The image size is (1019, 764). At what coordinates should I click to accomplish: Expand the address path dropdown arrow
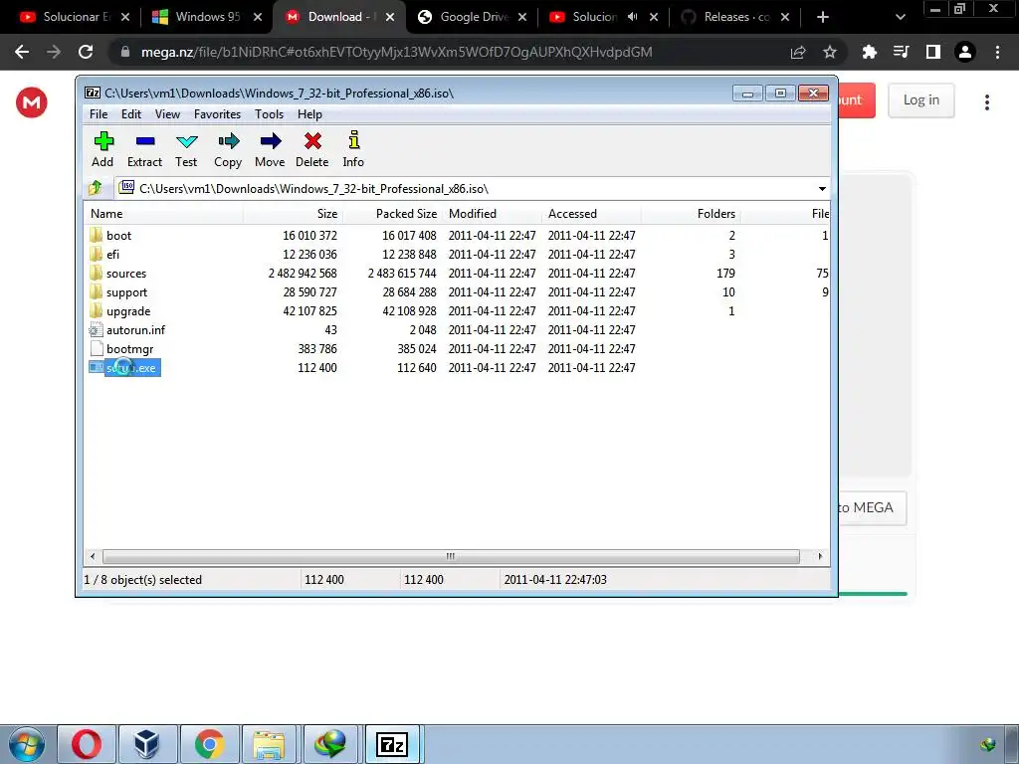[822, 189]
